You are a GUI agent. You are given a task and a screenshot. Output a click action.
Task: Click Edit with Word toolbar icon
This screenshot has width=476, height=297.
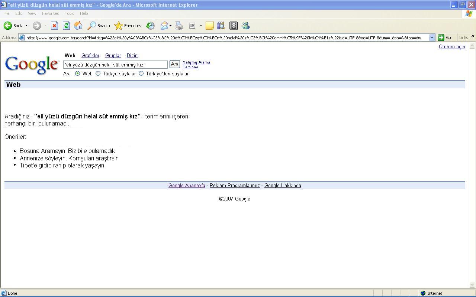tap(192, 26)
